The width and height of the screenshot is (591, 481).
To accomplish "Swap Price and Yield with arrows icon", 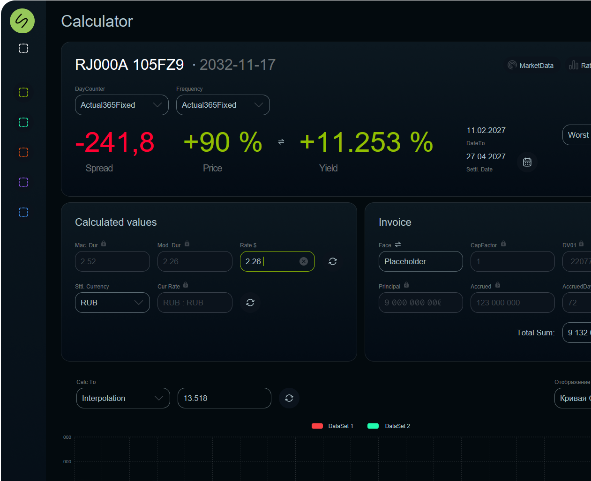I will click(x=281, y=141).
